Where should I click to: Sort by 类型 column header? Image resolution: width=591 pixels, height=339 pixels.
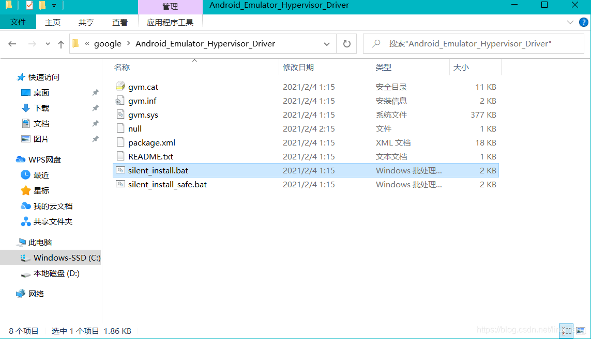384,68
